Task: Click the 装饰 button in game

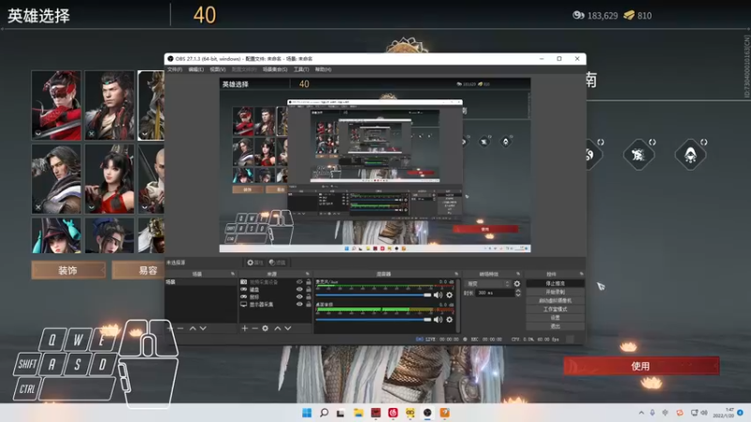Action: pos(68,270)
